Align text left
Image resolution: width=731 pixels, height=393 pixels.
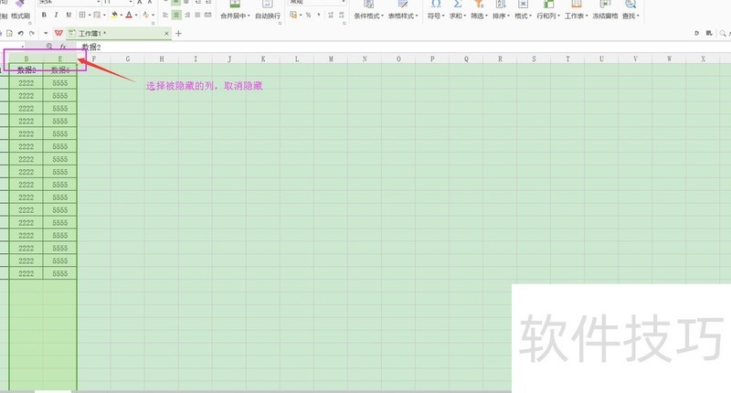(165, 15)
